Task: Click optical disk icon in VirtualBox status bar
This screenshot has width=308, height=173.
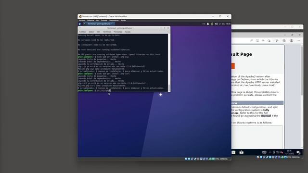Action: (189, 159)
